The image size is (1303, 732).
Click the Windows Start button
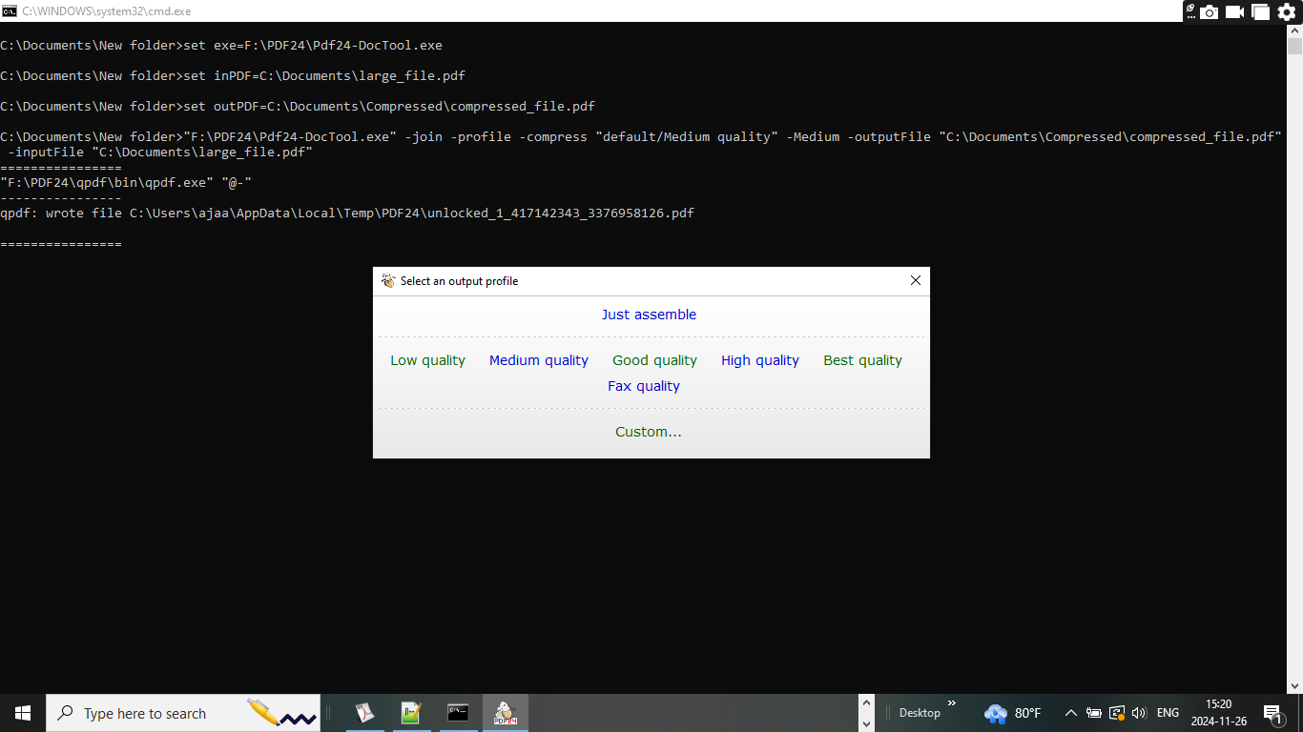tap(23, 713)
